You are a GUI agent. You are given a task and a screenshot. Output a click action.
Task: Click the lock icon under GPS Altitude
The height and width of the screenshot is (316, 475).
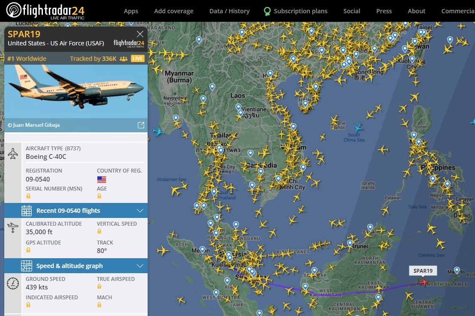(28, 250)
